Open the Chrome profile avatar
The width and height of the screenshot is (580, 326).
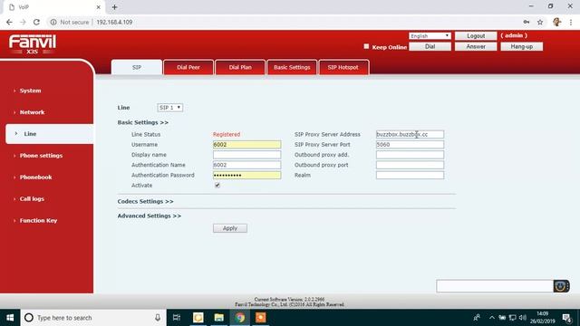(x=556, y=22)
